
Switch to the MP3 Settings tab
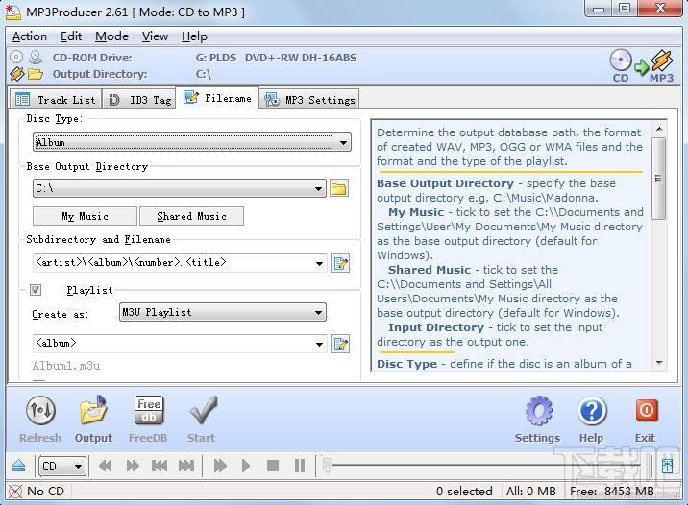309,100
